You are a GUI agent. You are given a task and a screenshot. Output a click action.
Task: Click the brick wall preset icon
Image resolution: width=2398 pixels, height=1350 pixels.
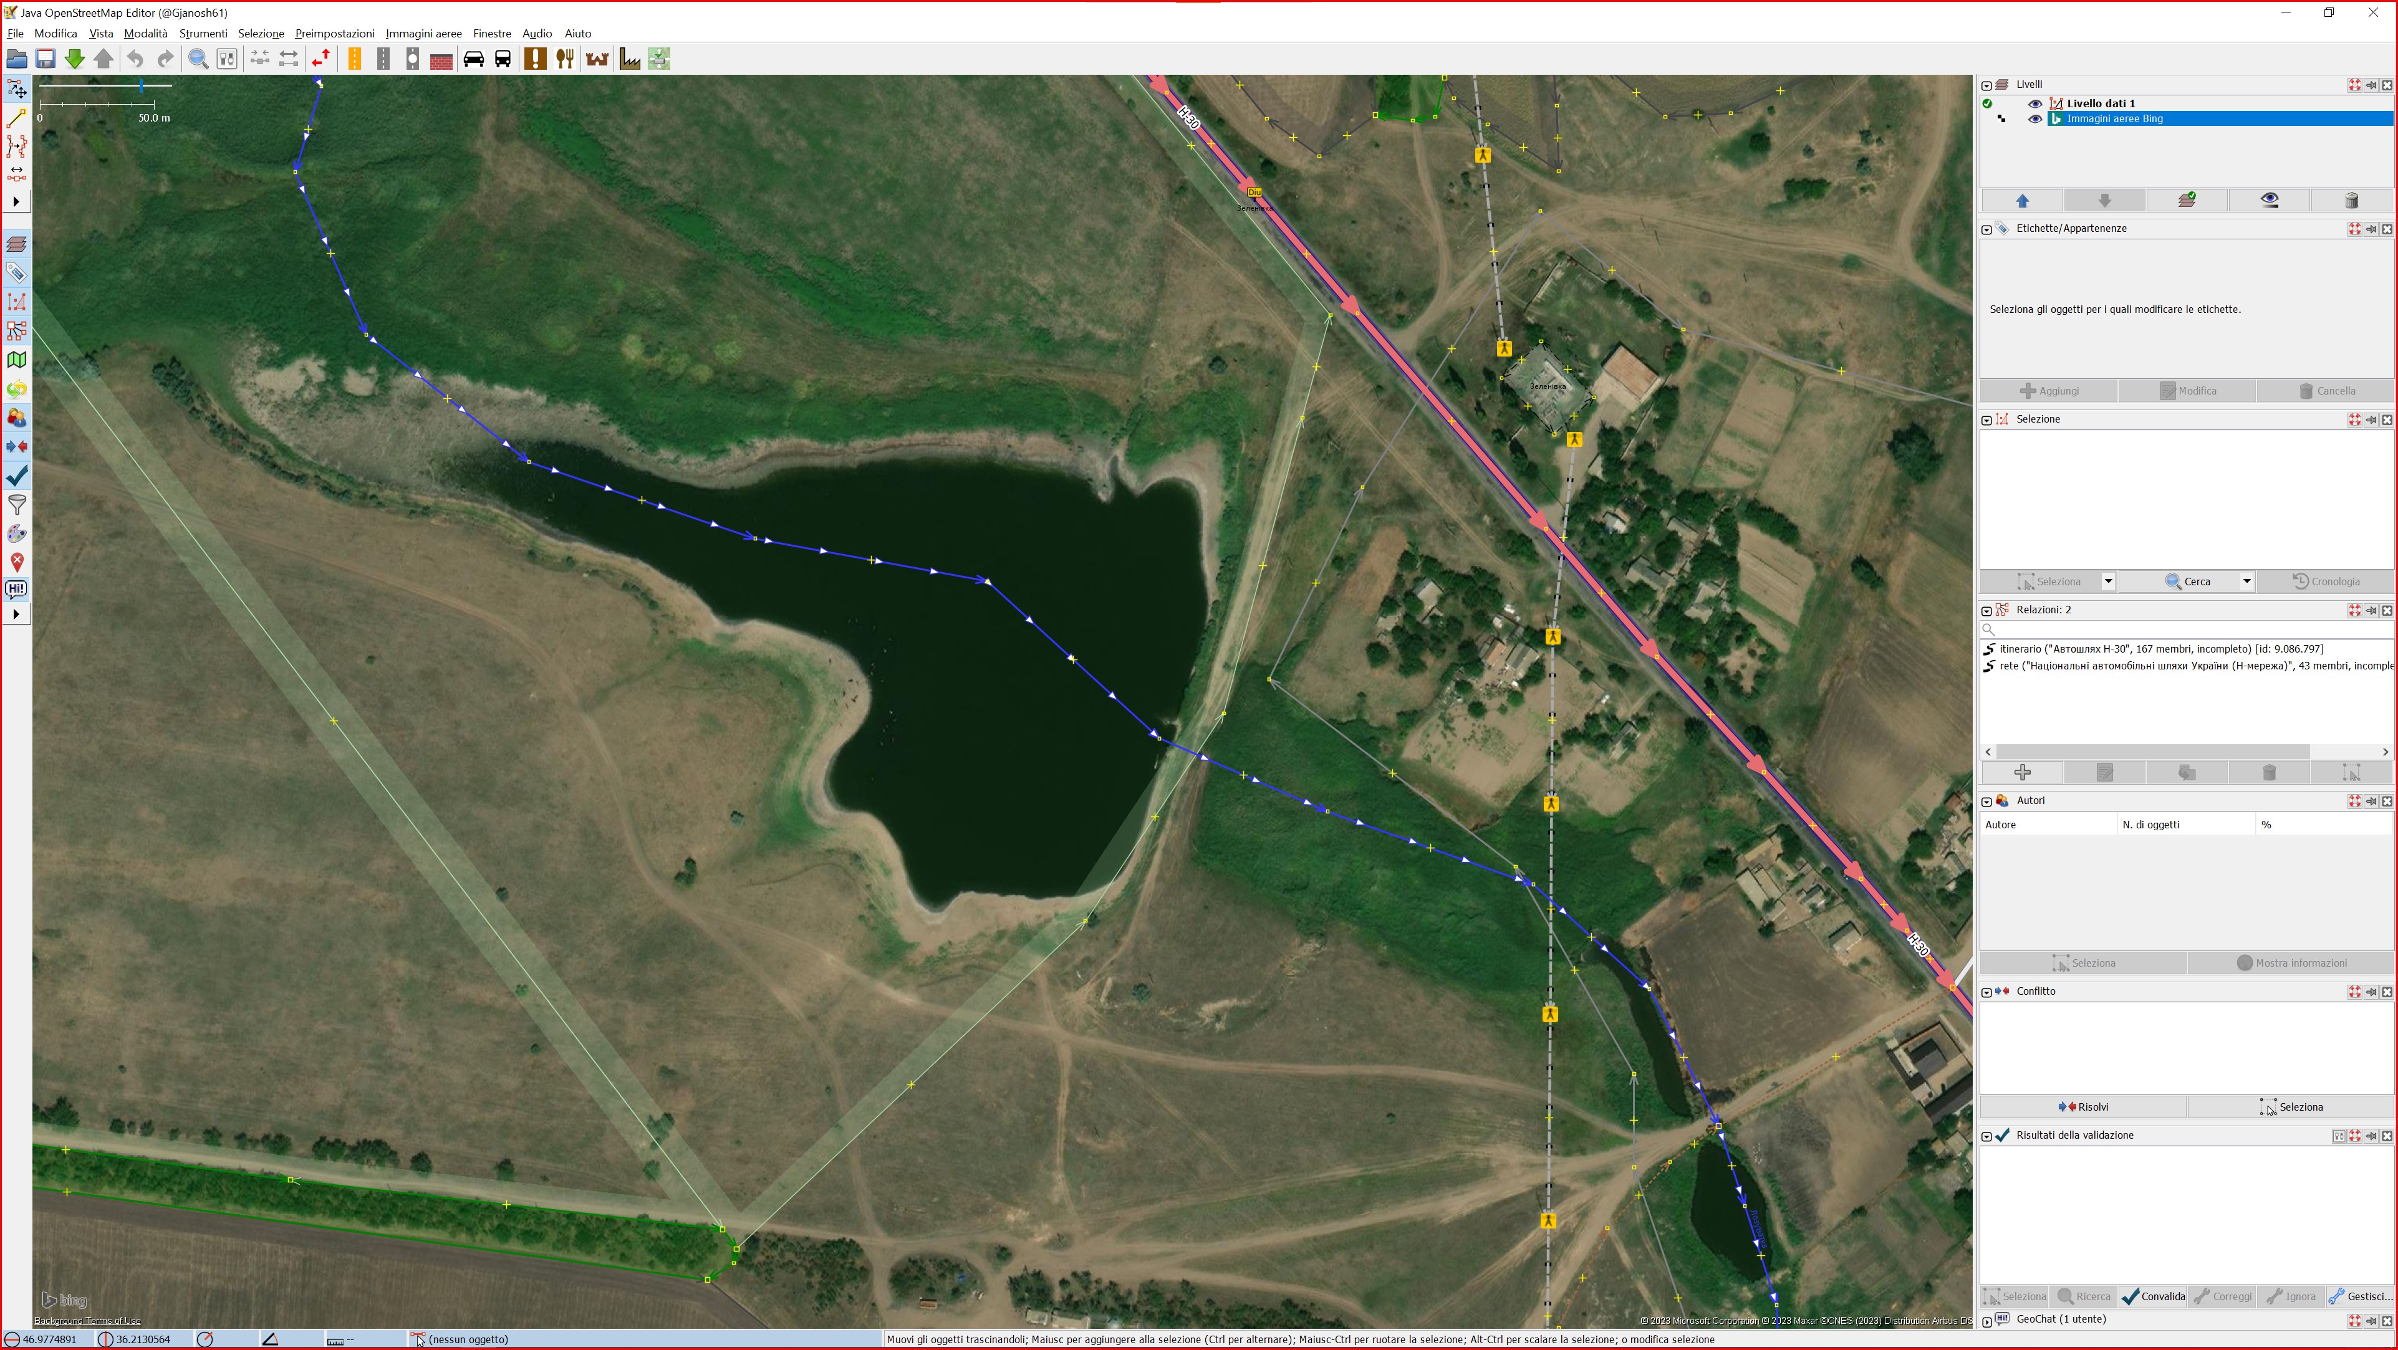click(x=441, y=60)
